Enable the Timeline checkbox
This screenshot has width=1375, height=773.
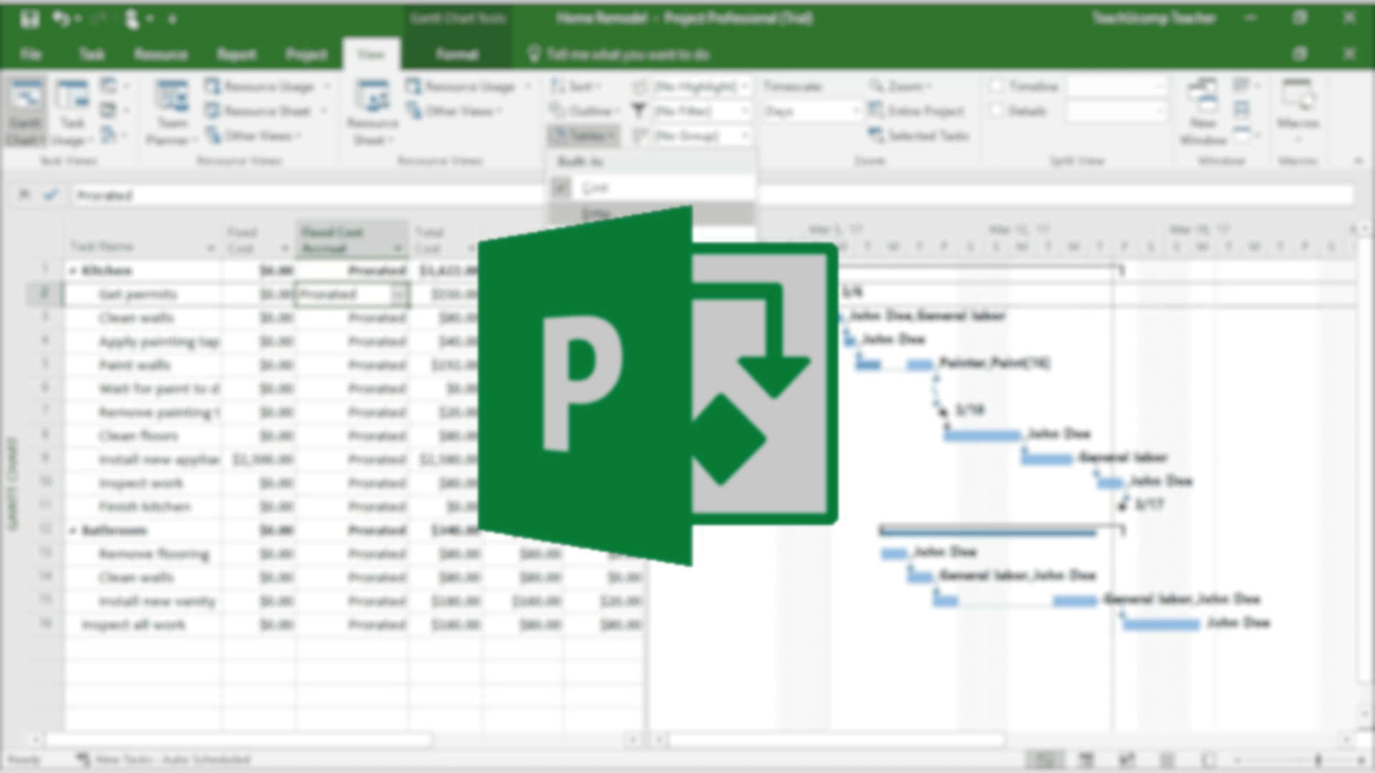pos(996,87)
